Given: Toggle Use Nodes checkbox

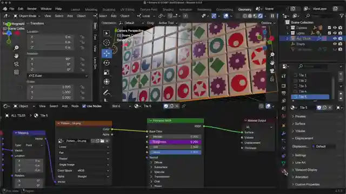Looking at the screenshot, I should coord(84,106).
